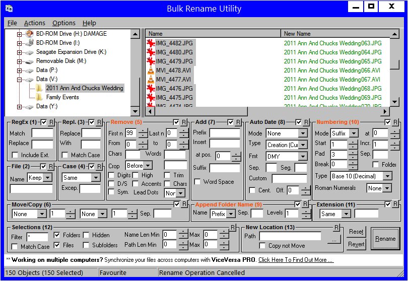Click the Data (Y:) drive icon

(x=29, y=107)
